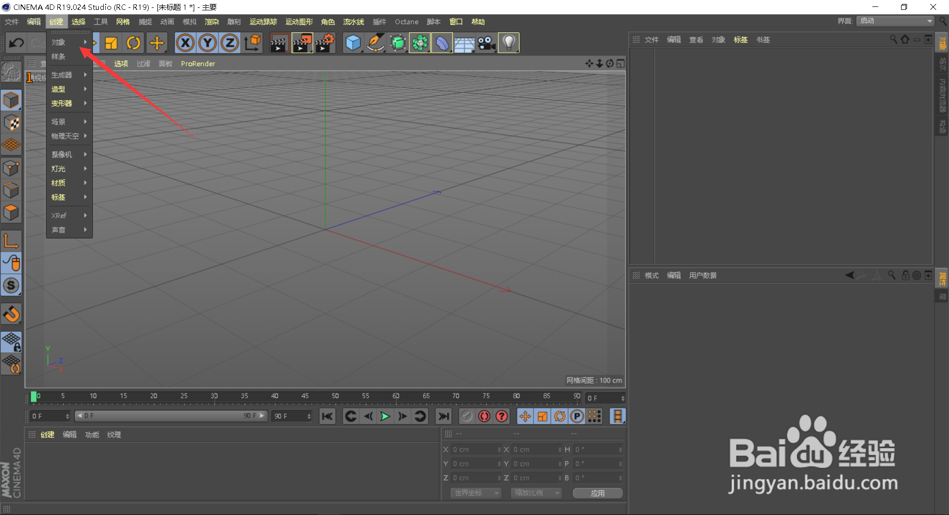
Task: Expand the 变形器 submenu
Action: pyautogui.click(x=69, y=104)
